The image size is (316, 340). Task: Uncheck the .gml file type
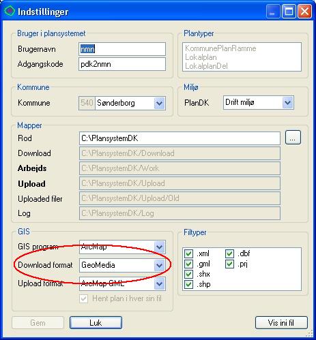tap(188, 264)
